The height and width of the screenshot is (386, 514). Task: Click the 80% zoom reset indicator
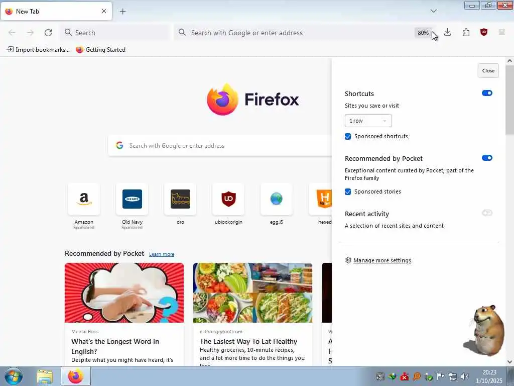(423, 33)
